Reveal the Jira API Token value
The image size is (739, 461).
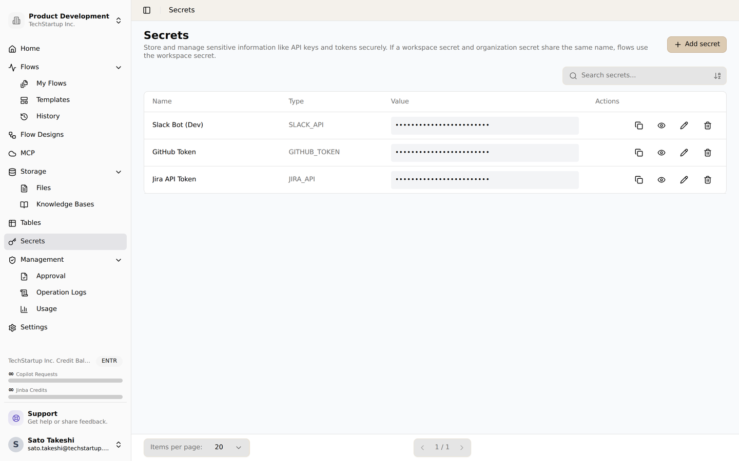(662, 180)
